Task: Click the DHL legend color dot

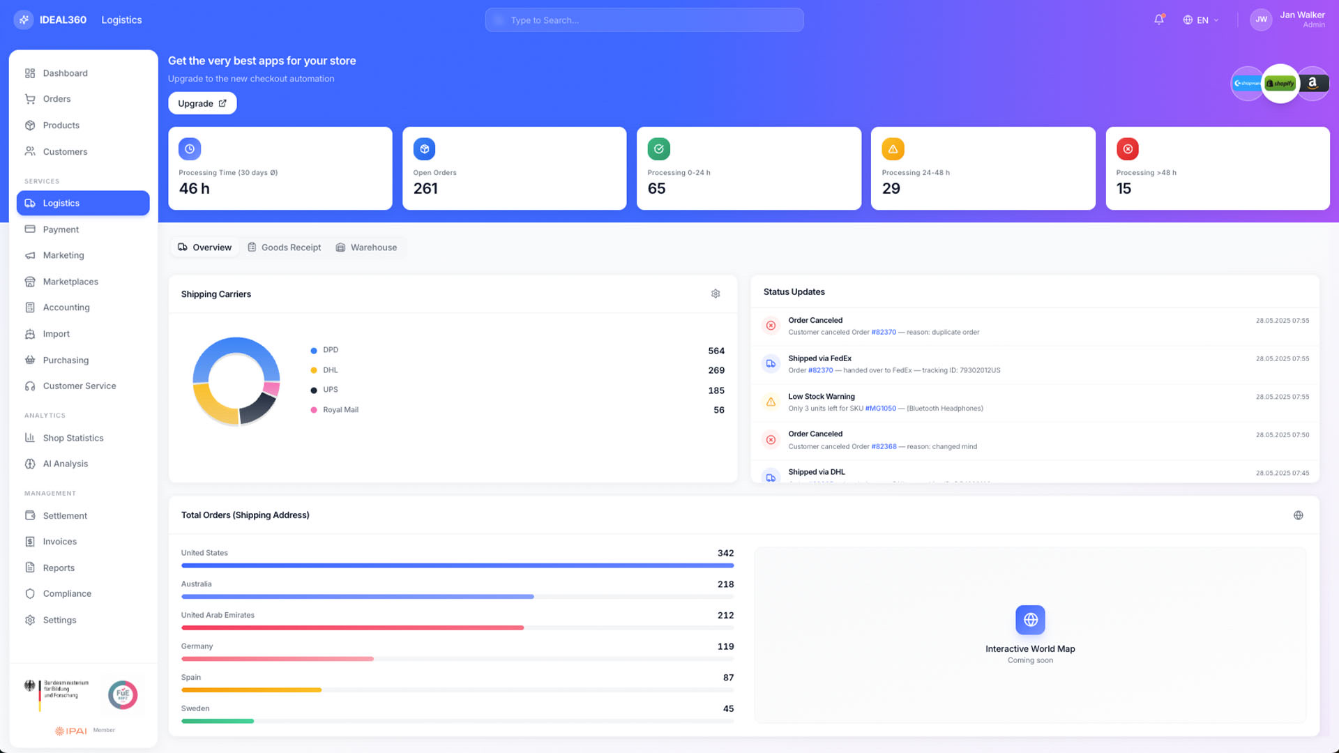Action: (x=314, y=370)
